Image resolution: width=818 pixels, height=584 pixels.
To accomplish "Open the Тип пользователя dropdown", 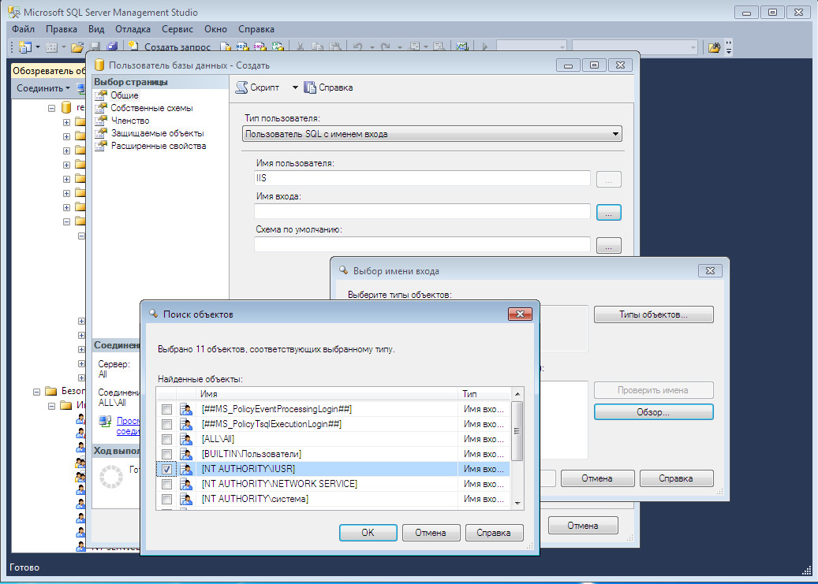I will coord(432,134).
